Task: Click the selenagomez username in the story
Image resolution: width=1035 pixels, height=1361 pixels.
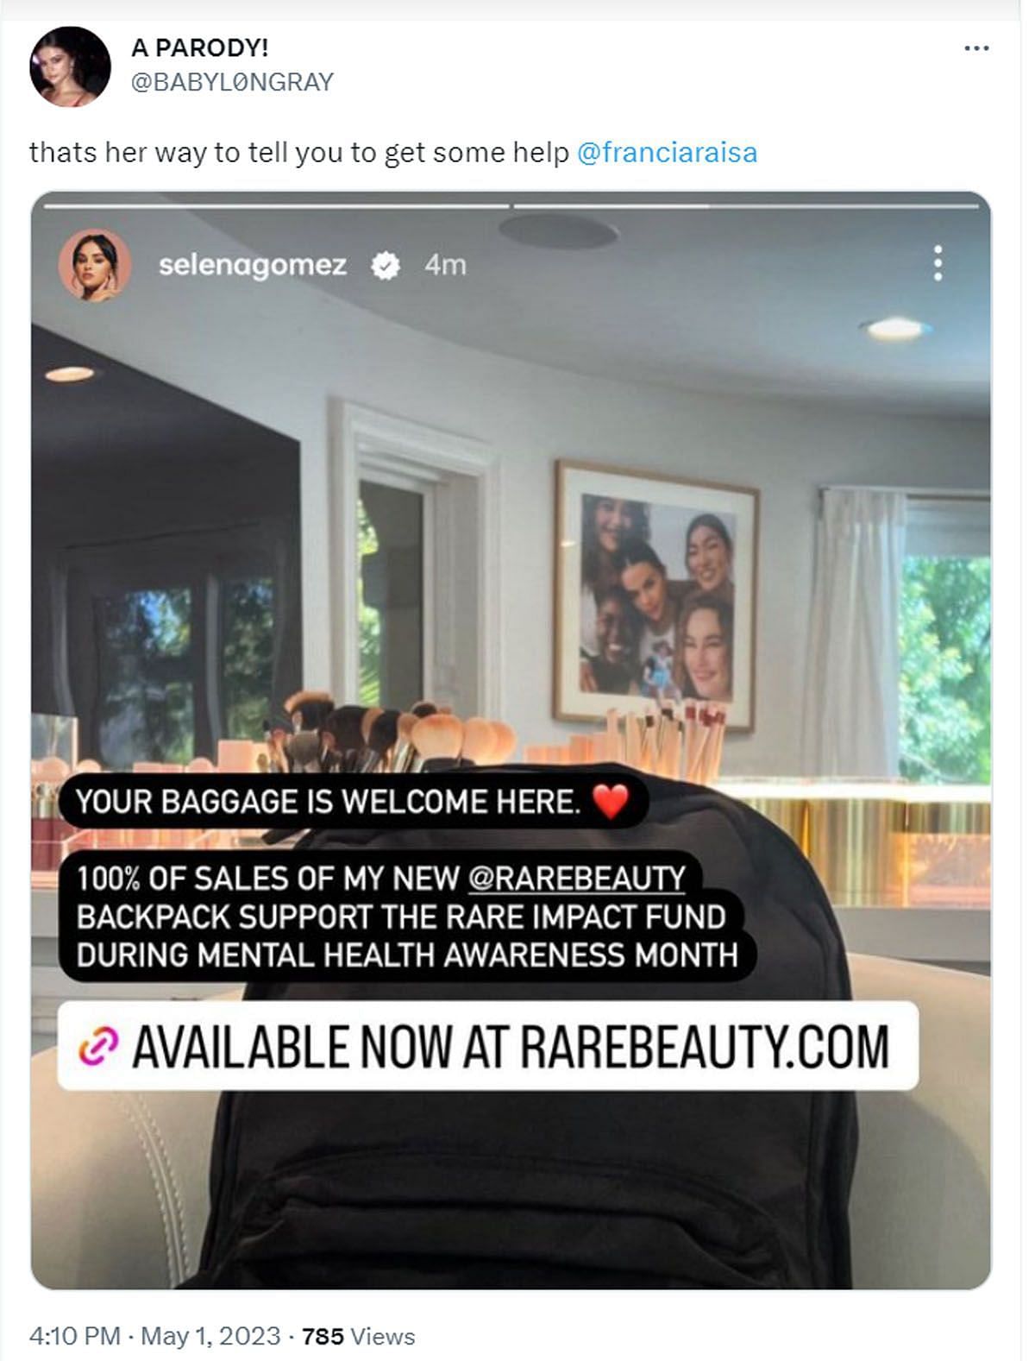Action: (x=253, y=265)
